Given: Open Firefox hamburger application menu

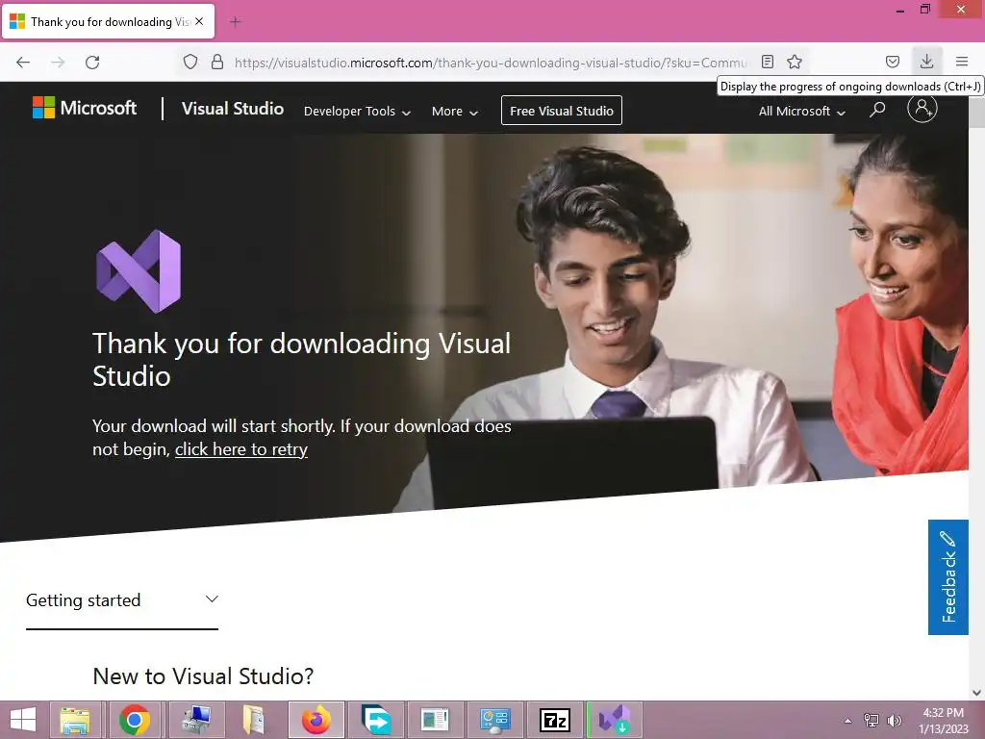Looking at the screenshot, I should (962, 62).
